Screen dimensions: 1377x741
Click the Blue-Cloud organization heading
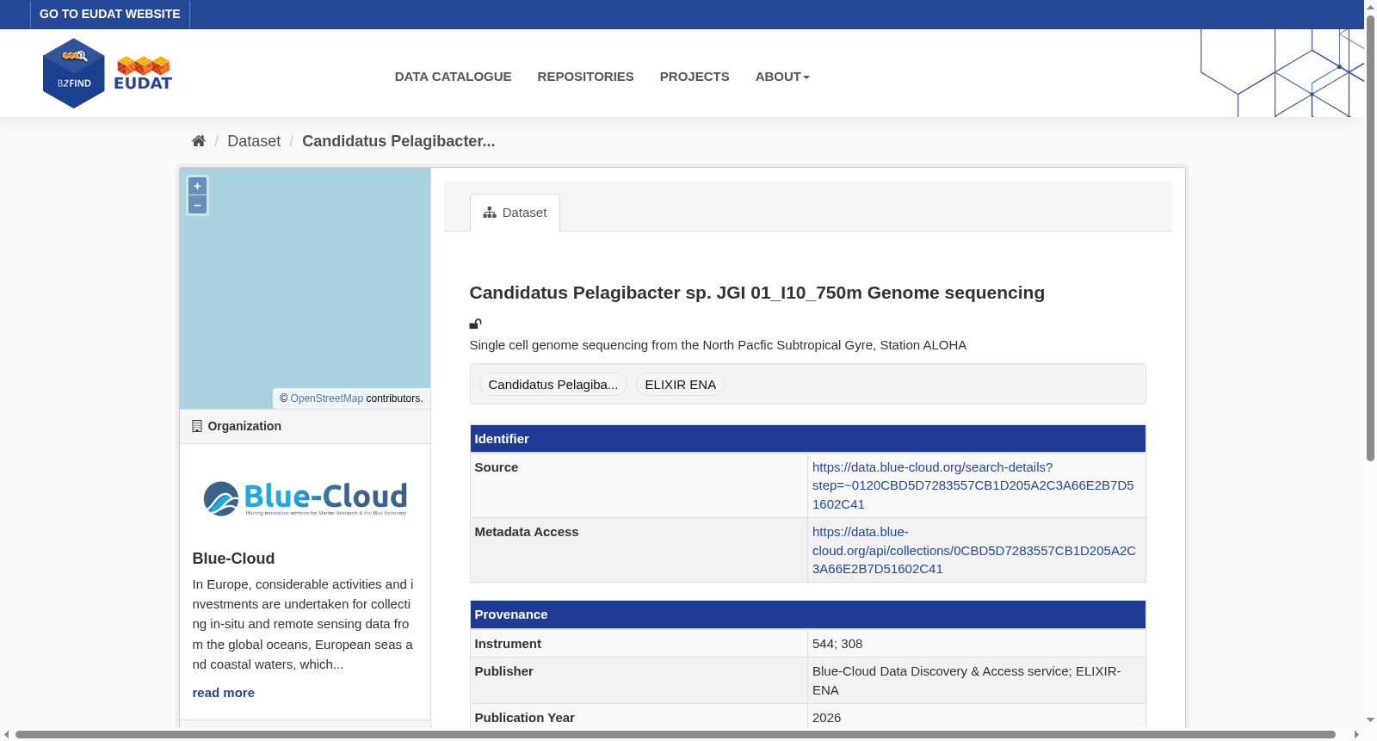click(234, 559)
